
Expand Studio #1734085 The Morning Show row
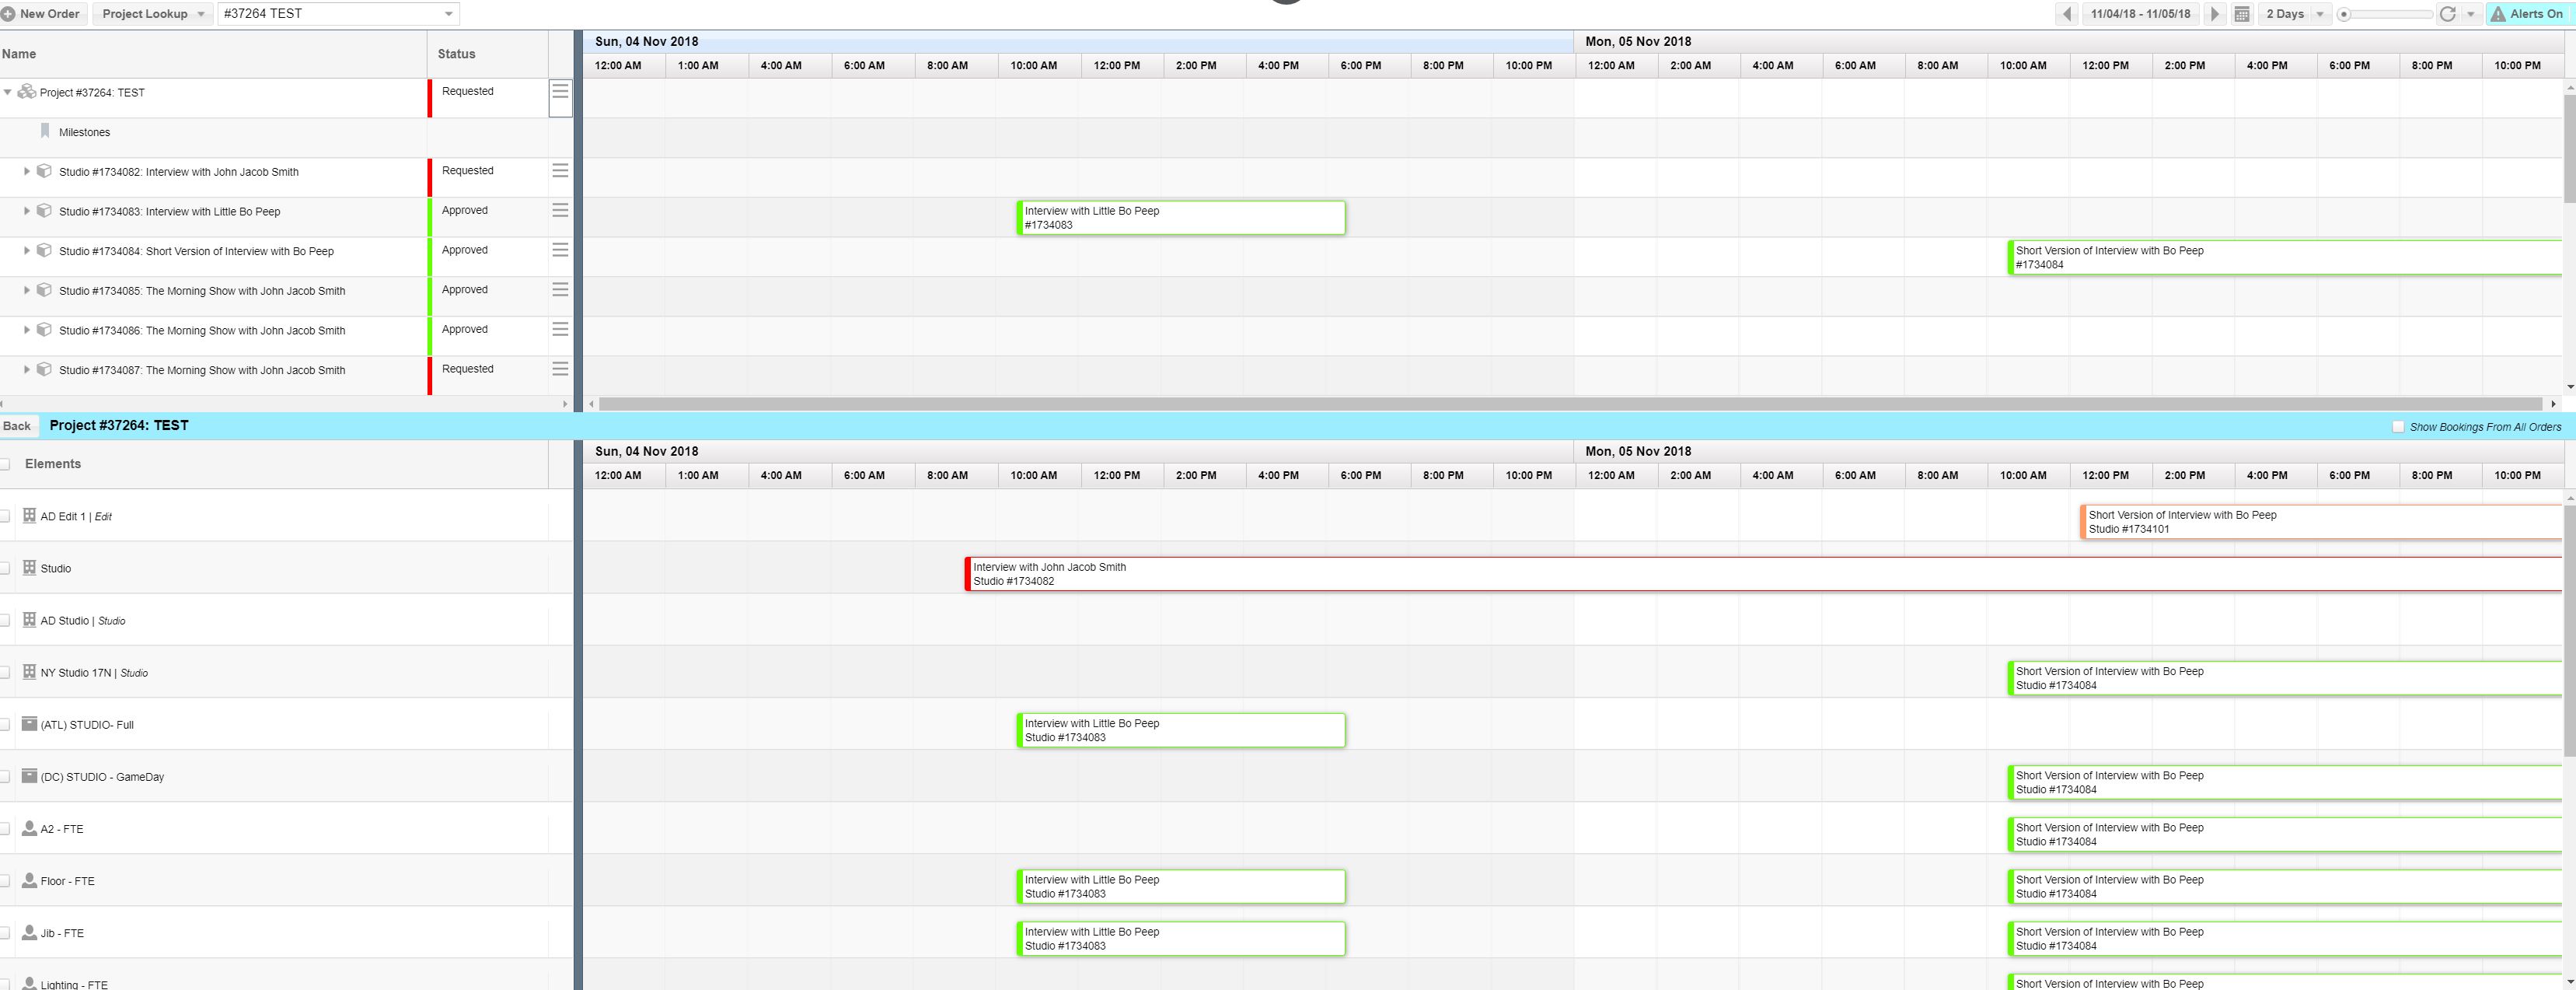(27, 290)
